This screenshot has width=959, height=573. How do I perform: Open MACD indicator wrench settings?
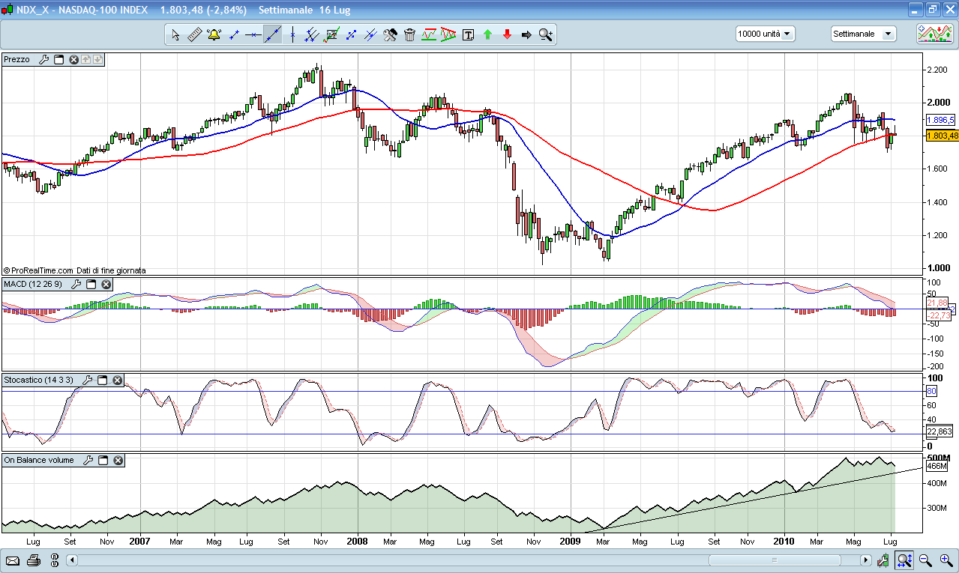click(76, 285)
